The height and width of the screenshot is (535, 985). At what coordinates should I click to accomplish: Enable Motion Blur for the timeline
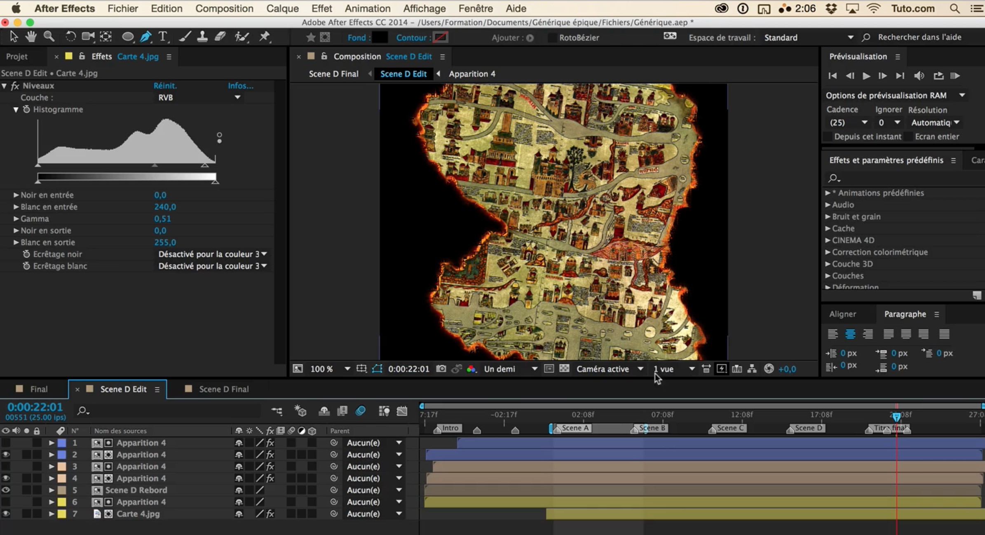(x=361, y=411)
